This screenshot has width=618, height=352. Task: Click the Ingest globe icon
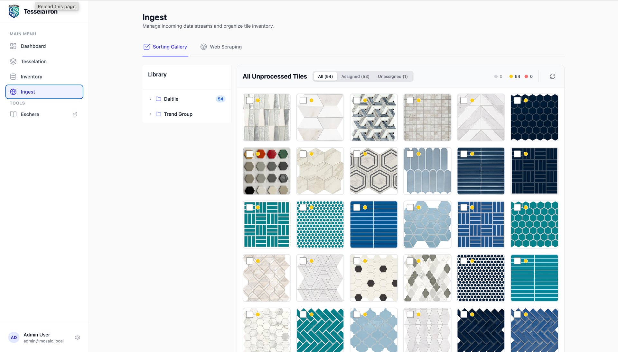pyautogui.click(x=13, y=92)
